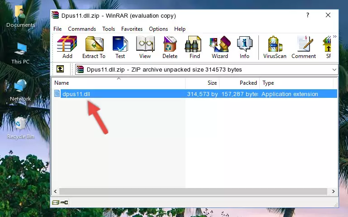Go up one folder level
348x217 pixels.
(x=60, y=69)
